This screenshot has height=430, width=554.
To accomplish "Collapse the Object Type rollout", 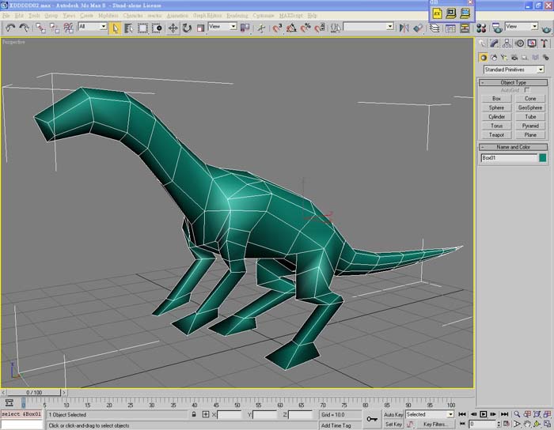I will click(x=513, y=82).
